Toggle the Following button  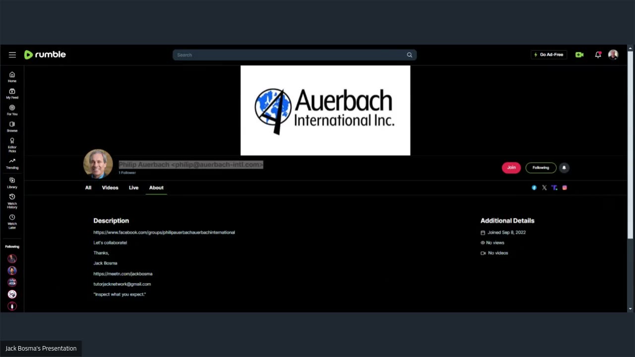click(x=541, y=168)
